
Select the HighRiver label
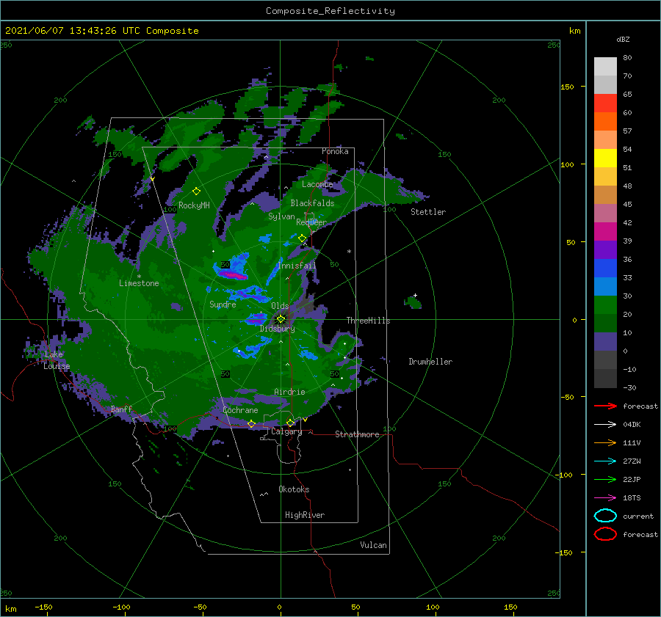(305, 515)
